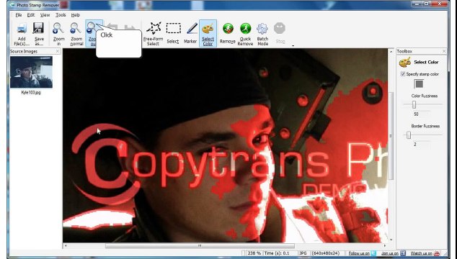Click Follow us on link

pos(359,253)
